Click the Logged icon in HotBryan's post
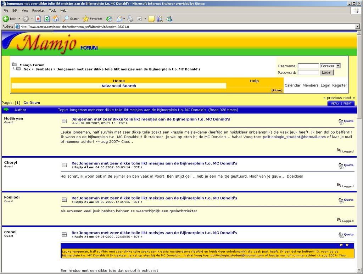The height and width of the screenshot is (274, 363). click(x=339, y=150)
